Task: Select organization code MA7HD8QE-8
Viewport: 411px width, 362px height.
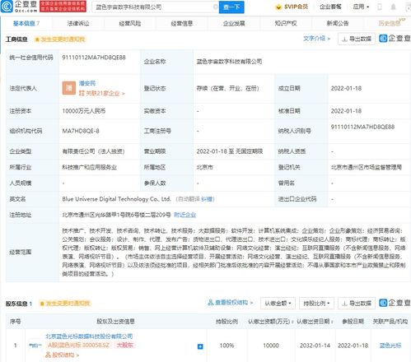Action: pyautogui.click(x=81, y=131)
